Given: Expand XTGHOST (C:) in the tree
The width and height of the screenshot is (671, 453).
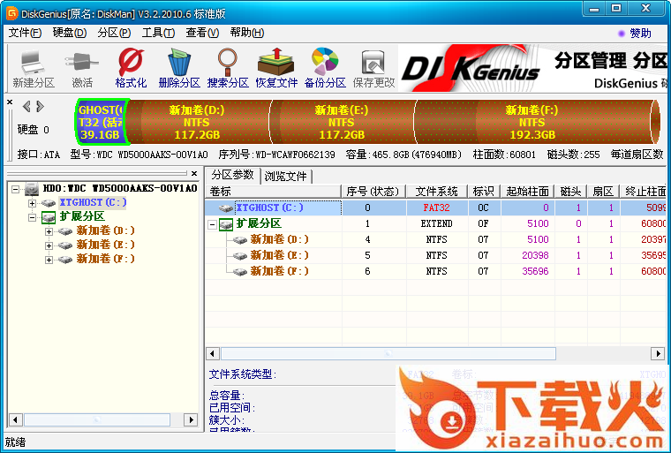Looking at the screenshot, I should coord(32,203).
